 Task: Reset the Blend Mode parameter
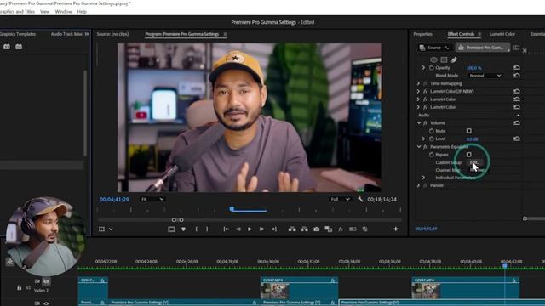[x=517, y=76]
